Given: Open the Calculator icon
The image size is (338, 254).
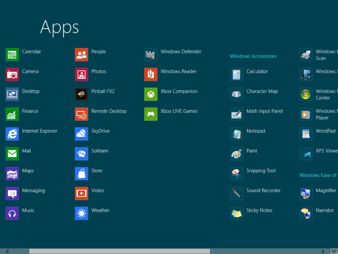Looking at the screenshot, I should 237,74.
